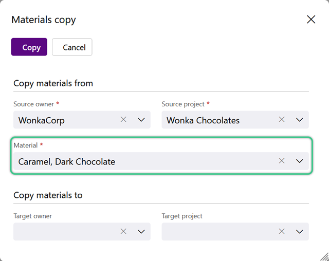This screenshot has height=261, width=329.
Task: Expand the Source project dropdown arrow
Action: (299, 120)
